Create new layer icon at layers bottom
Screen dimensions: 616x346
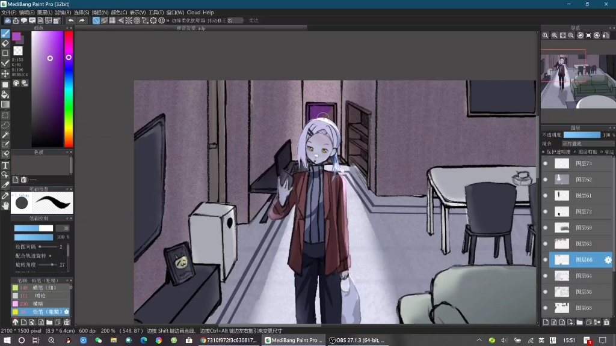[x=546, y=322]
